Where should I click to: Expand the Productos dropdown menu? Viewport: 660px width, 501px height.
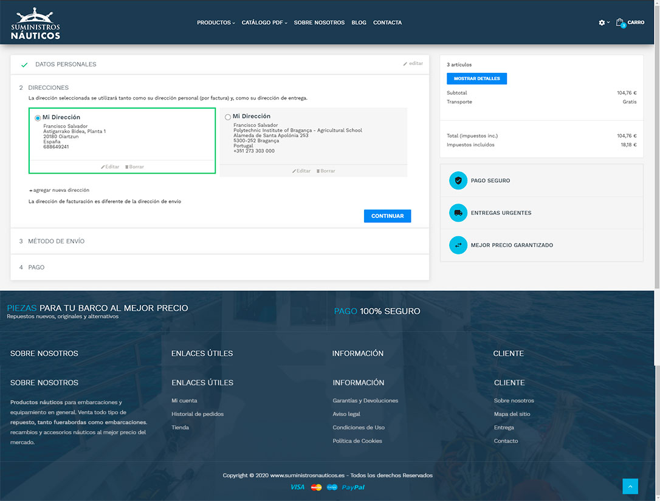point(216,22)
